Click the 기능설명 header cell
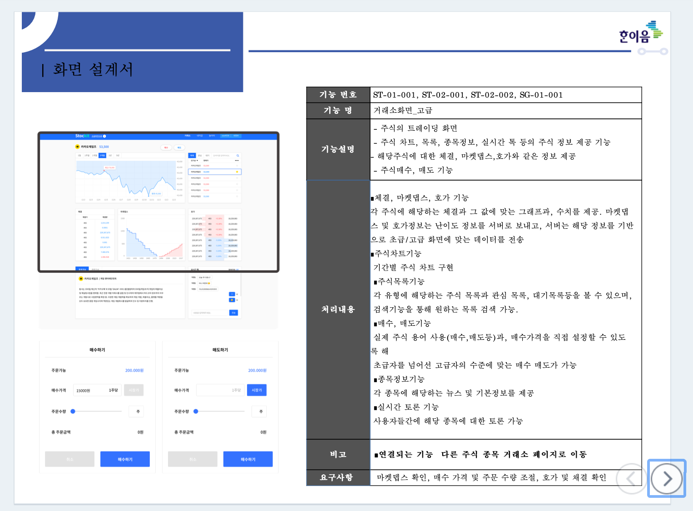 338,149
